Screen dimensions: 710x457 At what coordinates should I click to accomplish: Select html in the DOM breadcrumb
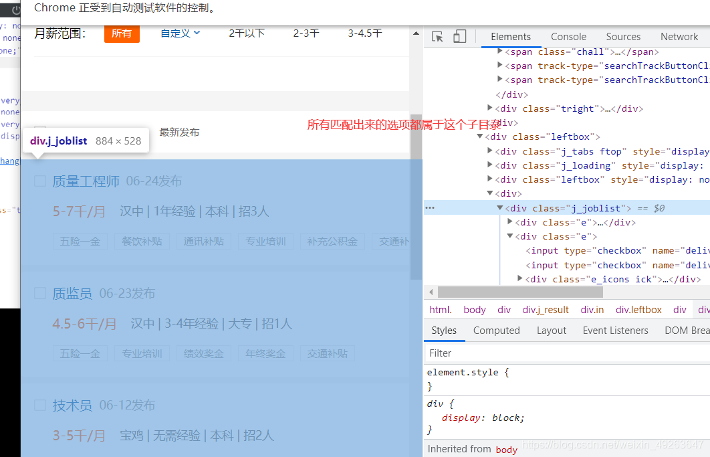(441, 310)
